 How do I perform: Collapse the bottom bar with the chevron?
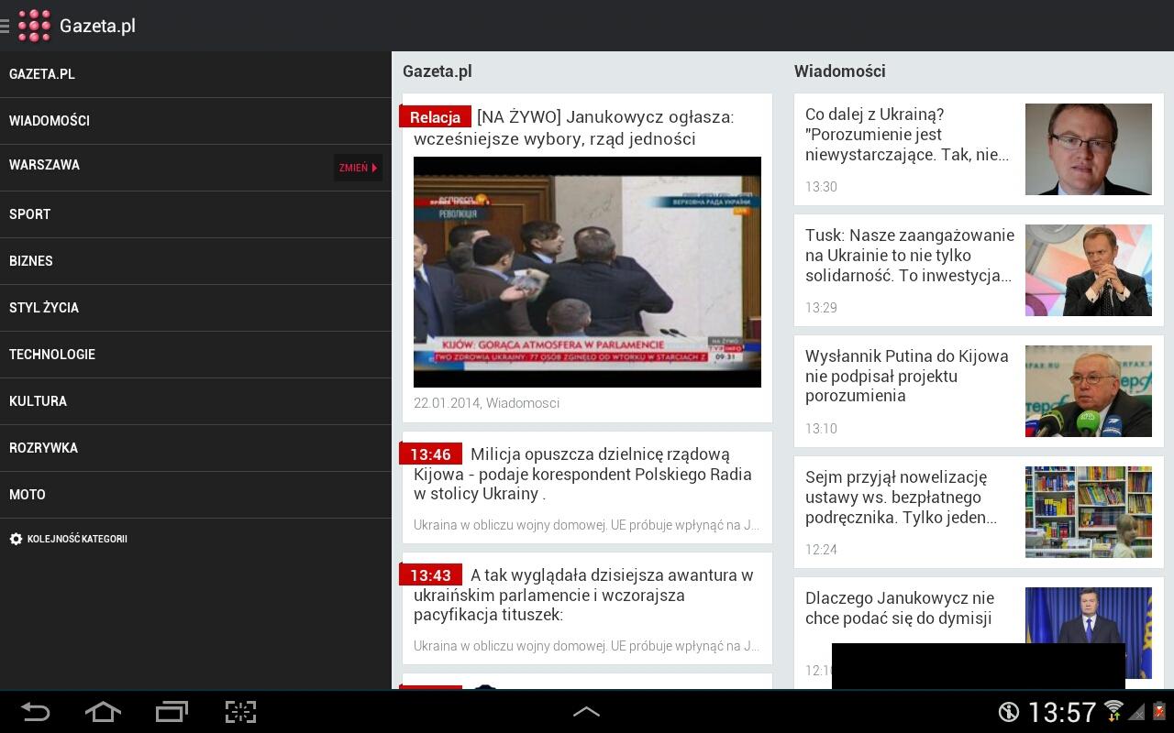(587, 711)
